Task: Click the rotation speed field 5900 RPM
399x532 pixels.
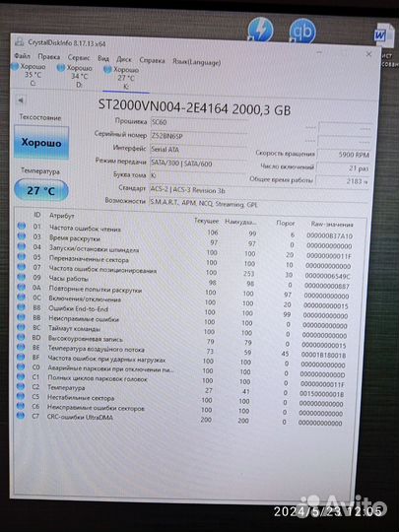Action: click(x=344, y=155)
